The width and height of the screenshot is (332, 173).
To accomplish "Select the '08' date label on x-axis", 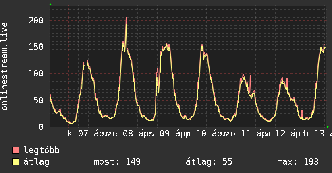I will click(x=128, y=134).
